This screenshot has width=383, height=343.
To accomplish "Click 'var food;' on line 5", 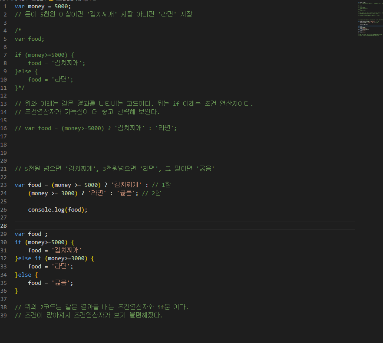I will pyautogui.click(x=30, y=39).
